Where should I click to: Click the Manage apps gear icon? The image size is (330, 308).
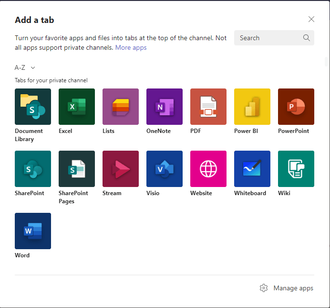coord(264,288)
